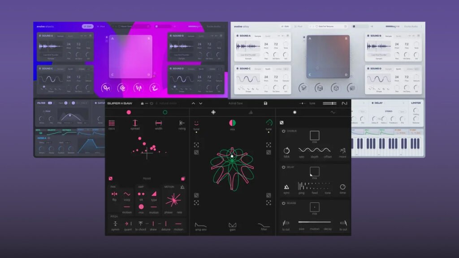The width and height of the screenshot is (459, 258).
Task: Save preset with the floppy disk icon
Action: click(265, 103)
